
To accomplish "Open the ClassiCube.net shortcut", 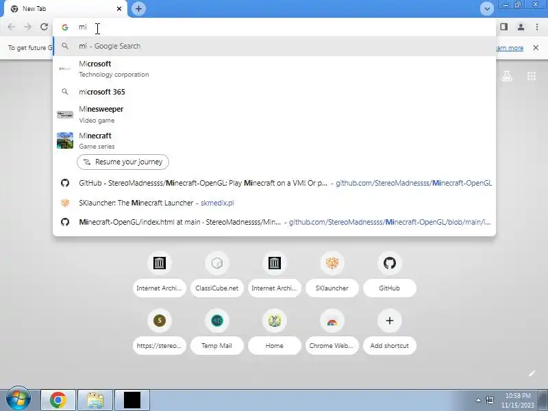I will click(217, 275).
